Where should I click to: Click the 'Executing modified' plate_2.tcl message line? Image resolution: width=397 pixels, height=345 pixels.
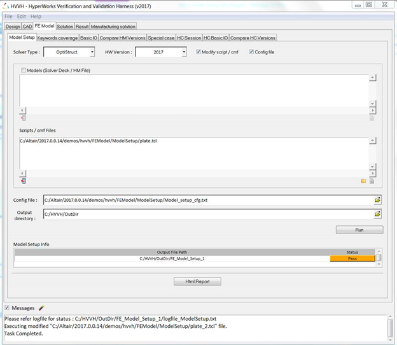click(115, 327)
